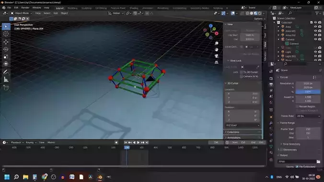Open the Output properties tab icon
Viewport: 324px width, 182px height.
pyautogui.click(x=271, y=84)
